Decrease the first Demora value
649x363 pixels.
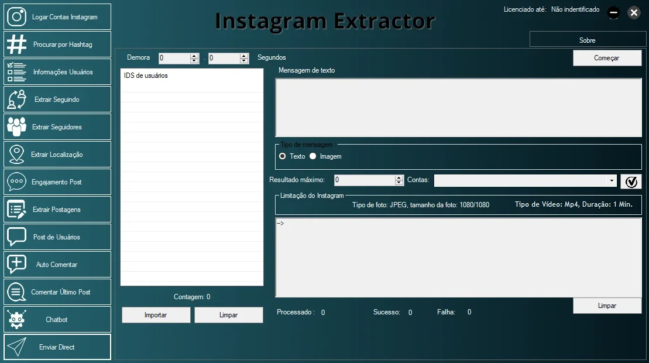(x=194, y=61)
